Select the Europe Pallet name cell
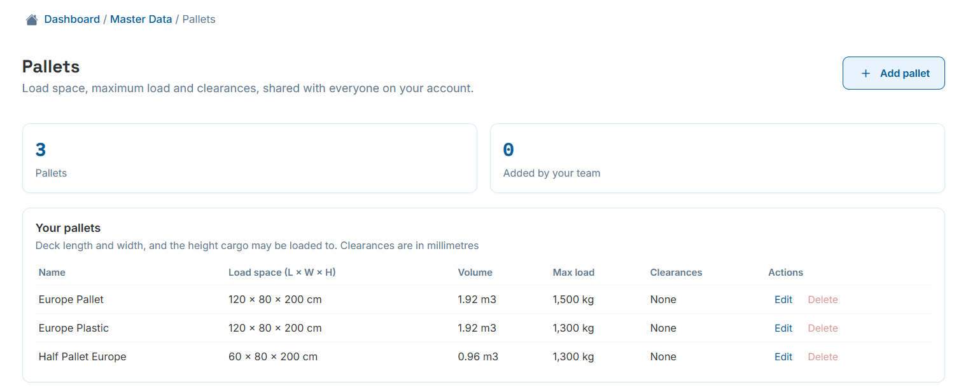This screenshot has height=392, width=961. 71,299
